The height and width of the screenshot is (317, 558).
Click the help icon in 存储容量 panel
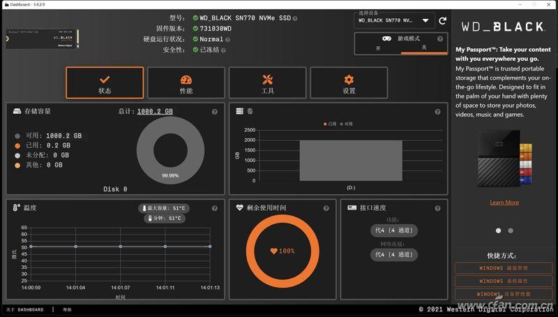pos(215,112)
